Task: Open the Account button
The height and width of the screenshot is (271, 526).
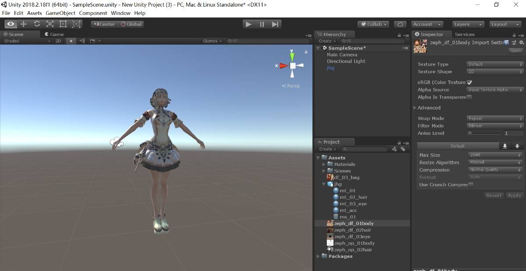Action: (x=427, y=24)
